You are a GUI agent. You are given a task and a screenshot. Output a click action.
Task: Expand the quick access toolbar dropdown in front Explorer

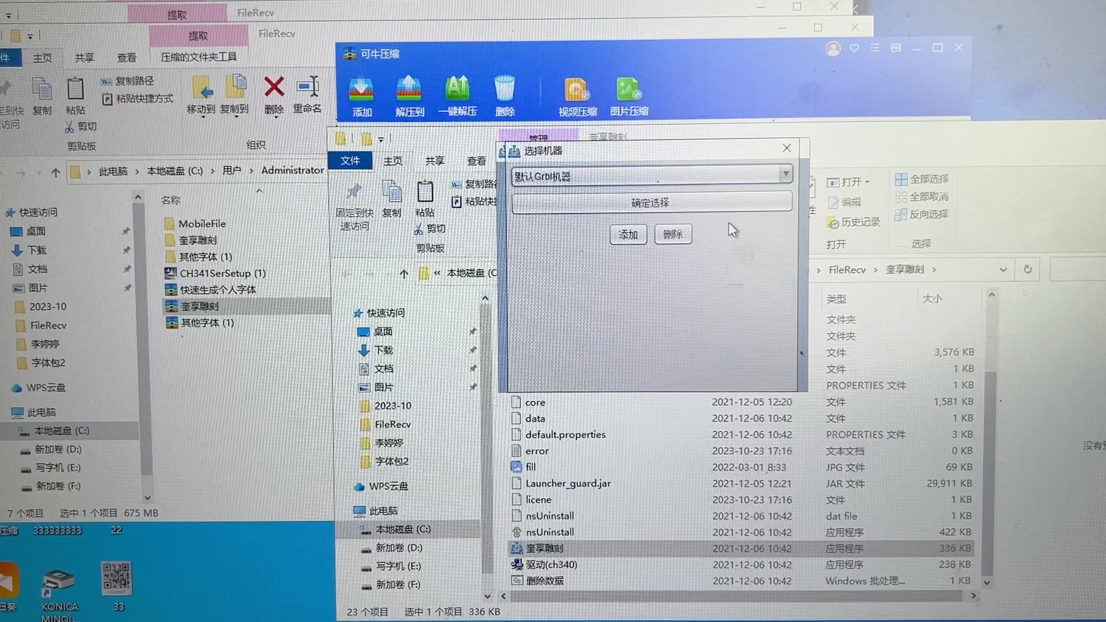(x=381, y=139)
